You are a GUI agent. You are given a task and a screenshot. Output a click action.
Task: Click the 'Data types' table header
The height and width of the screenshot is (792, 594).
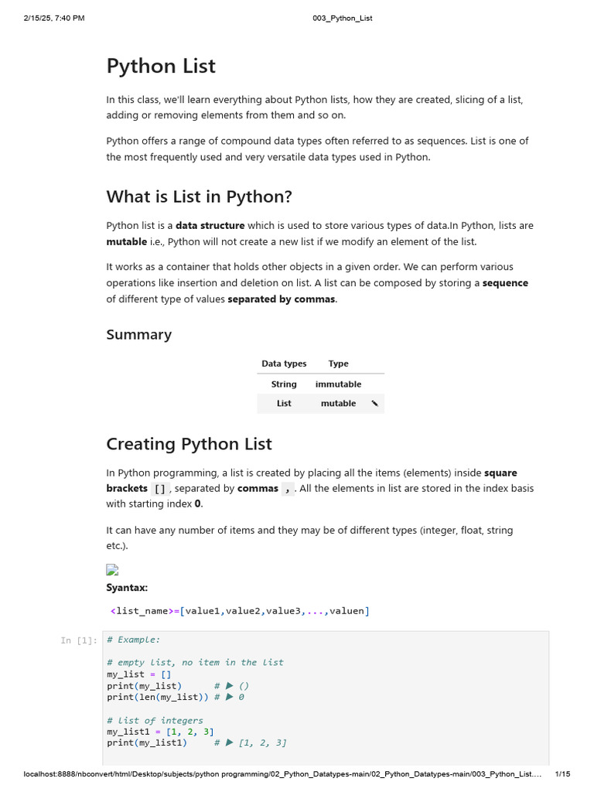pos(284,364)
